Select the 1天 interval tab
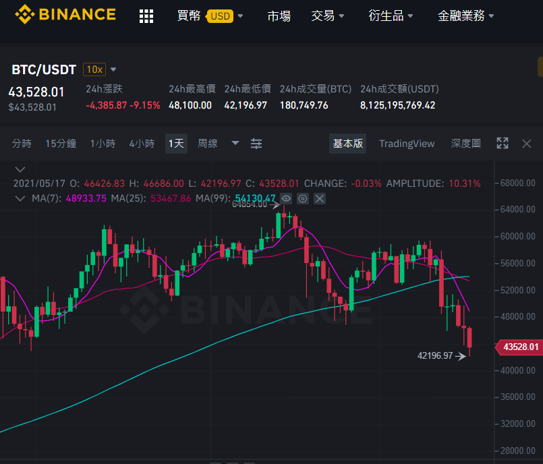543x464 pixels. coord(176,144)
